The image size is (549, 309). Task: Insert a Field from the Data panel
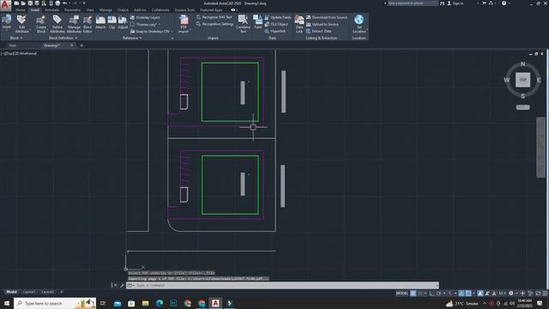258,22
